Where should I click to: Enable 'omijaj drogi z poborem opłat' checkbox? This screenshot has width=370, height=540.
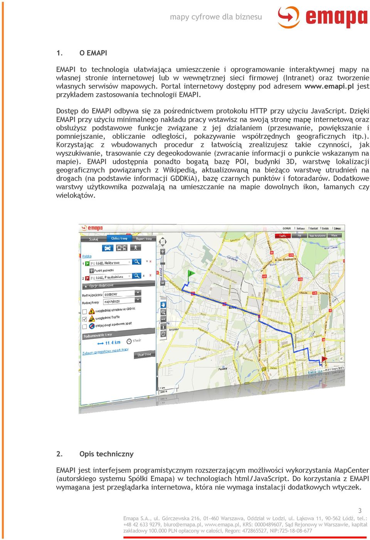(84, 326)
